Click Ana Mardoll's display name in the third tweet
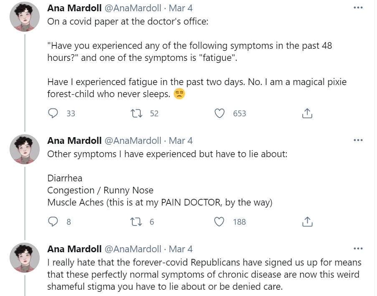Screen dimensions: 377x296 [x=74, y=249]
